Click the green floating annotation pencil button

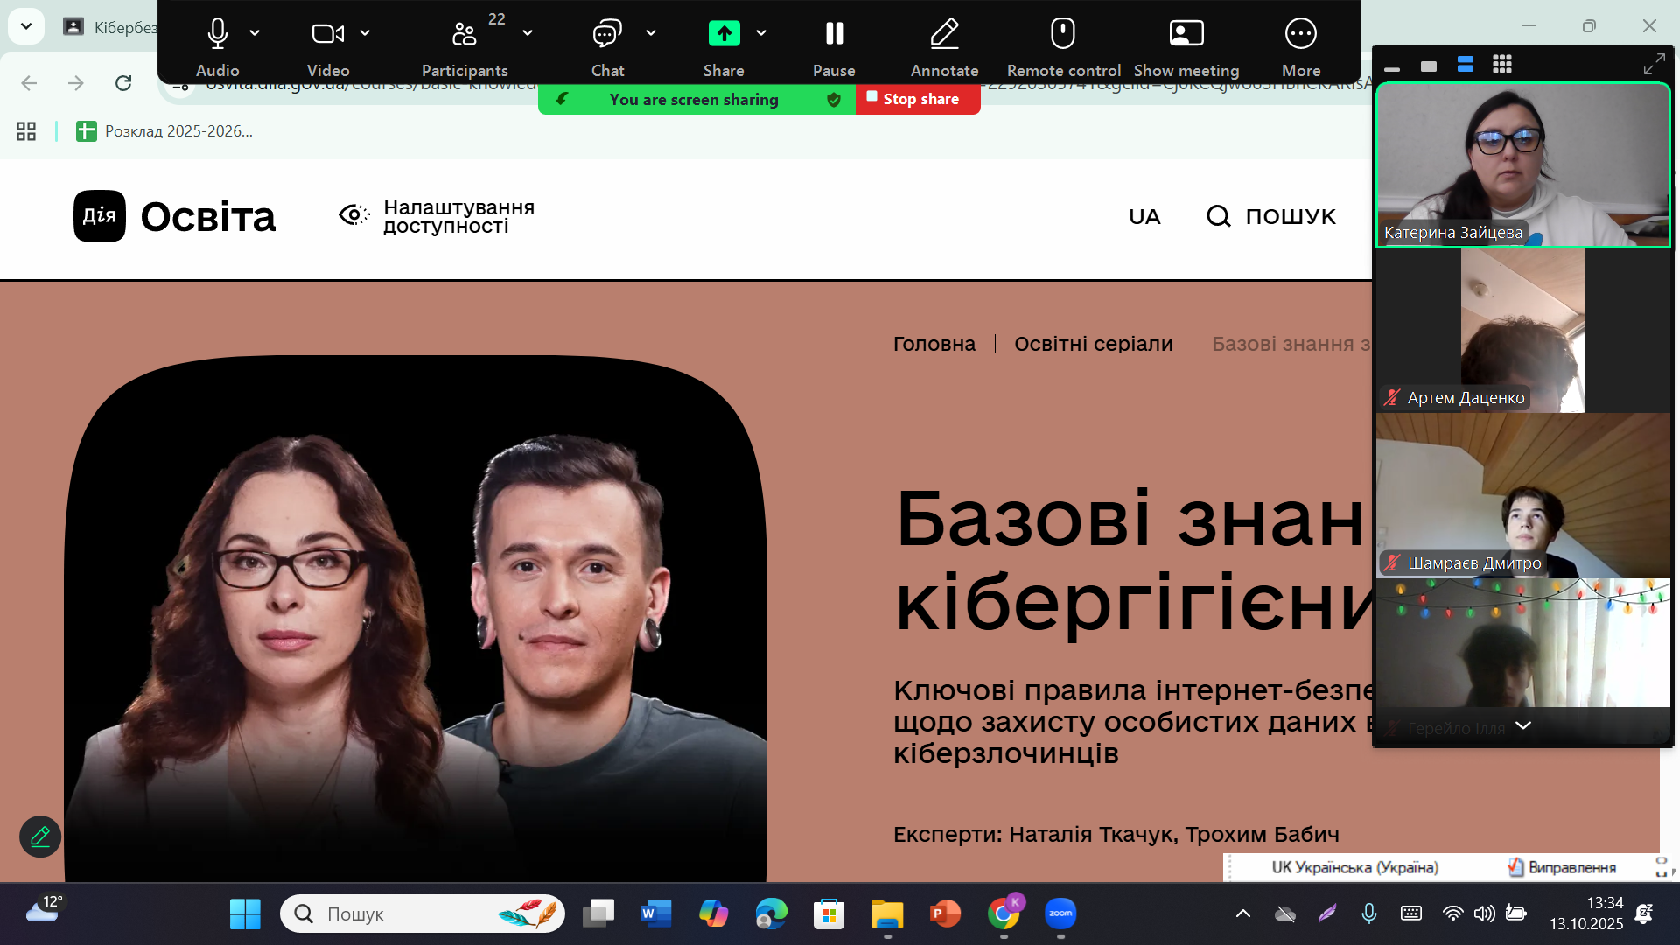[40, 837]
